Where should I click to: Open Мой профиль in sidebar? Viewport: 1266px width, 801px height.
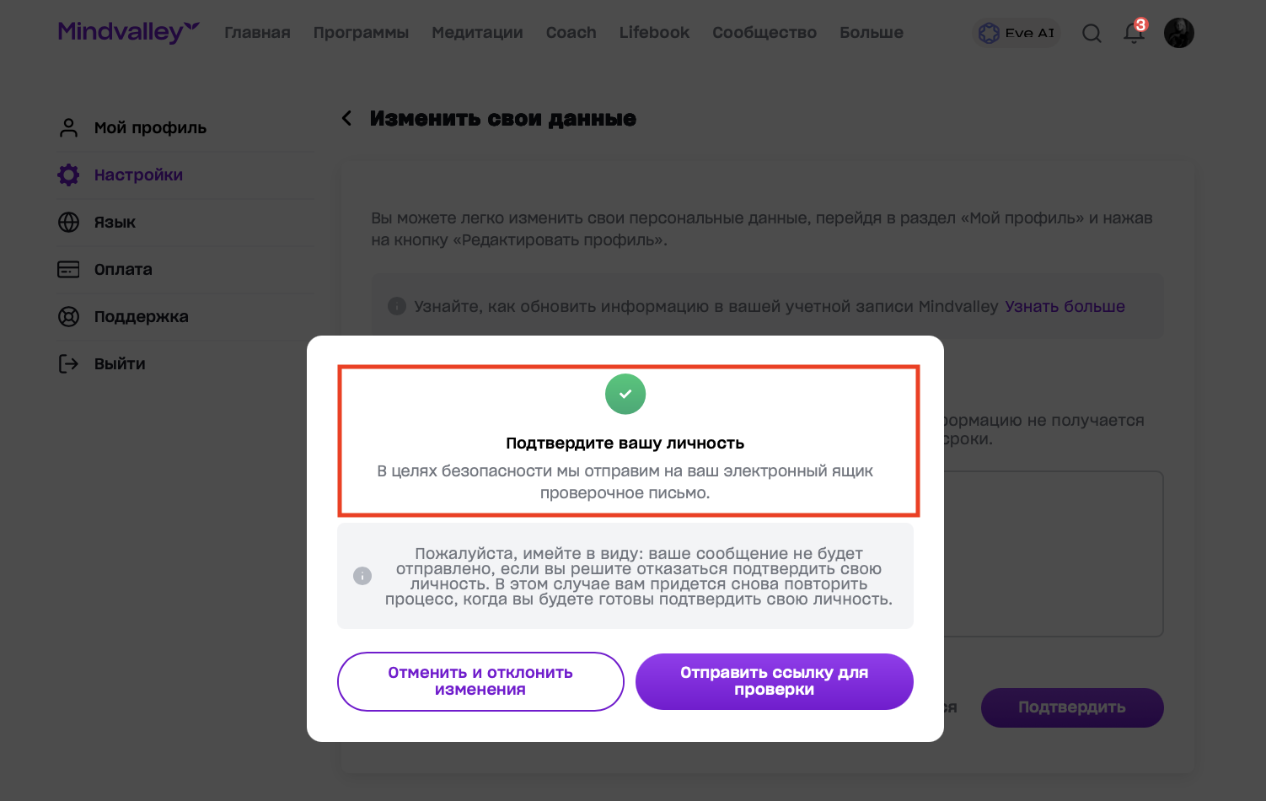(150, 127)
